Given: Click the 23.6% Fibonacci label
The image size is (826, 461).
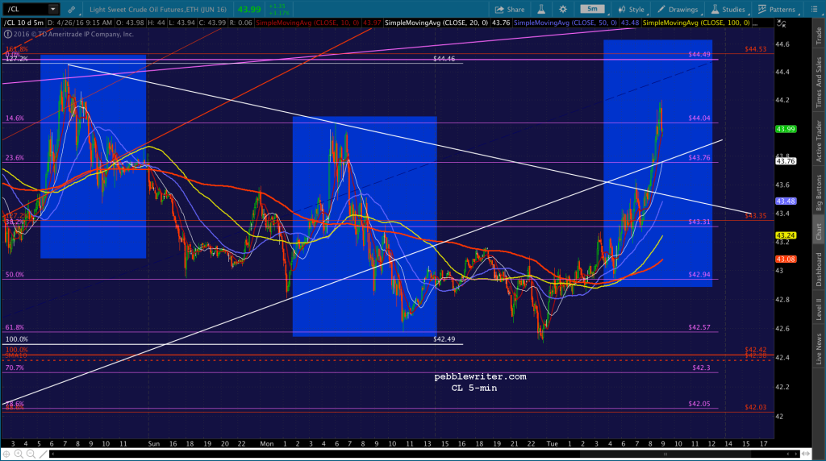Looking at the screenshot, I should (x=15, y=157).
